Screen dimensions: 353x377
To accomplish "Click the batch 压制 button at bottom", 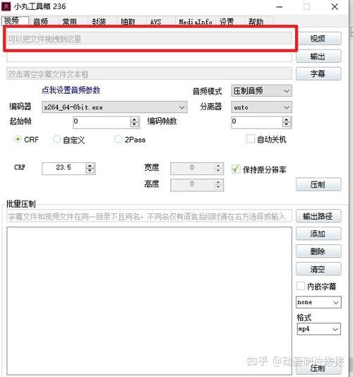I will 318,368.
